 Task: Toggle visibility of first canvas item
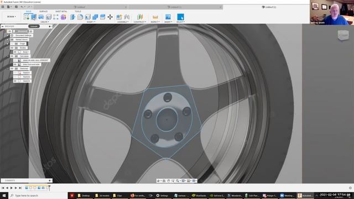pos(15,60)
